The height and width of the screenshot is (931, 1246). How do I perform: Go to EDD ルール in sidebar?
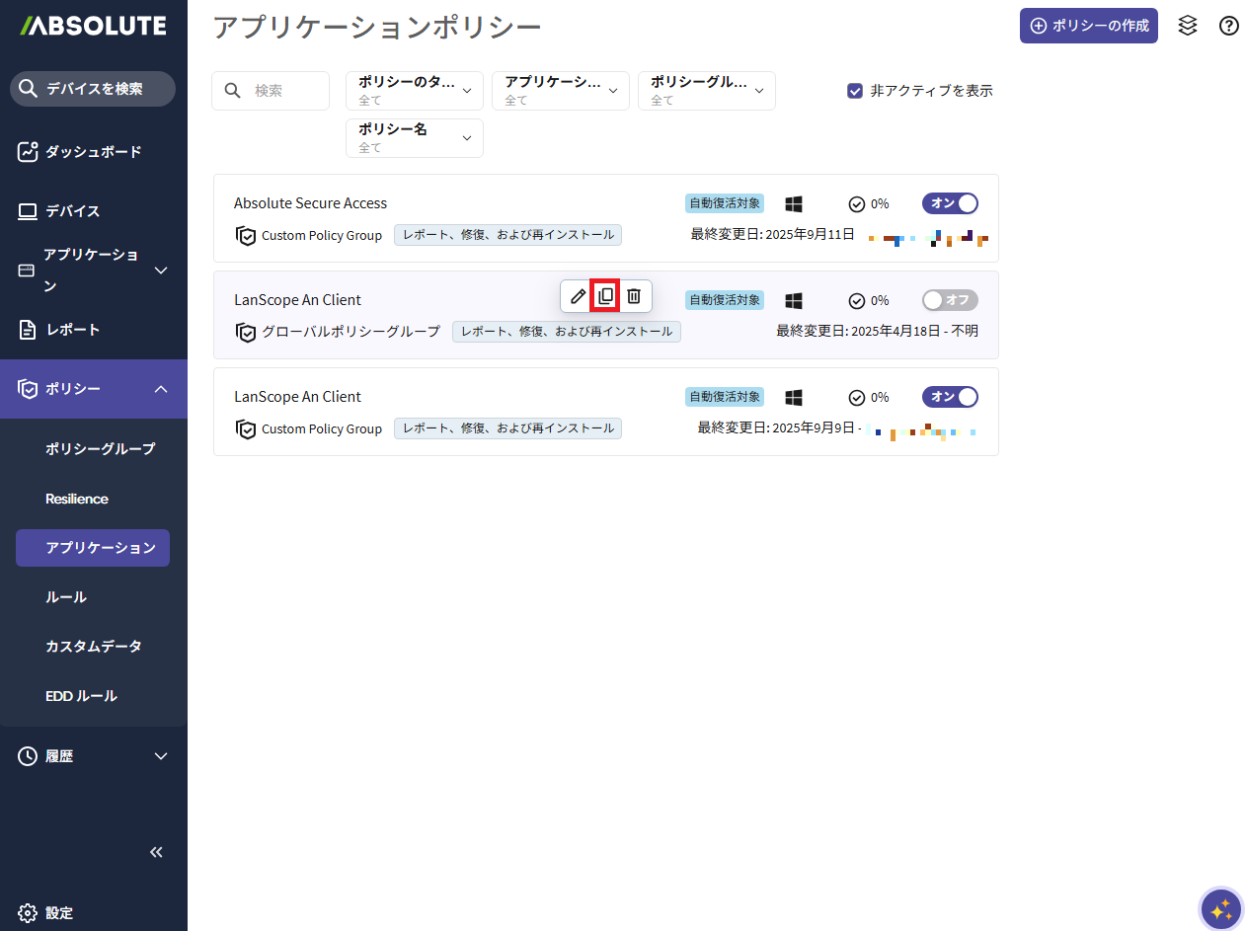[81, 696]
